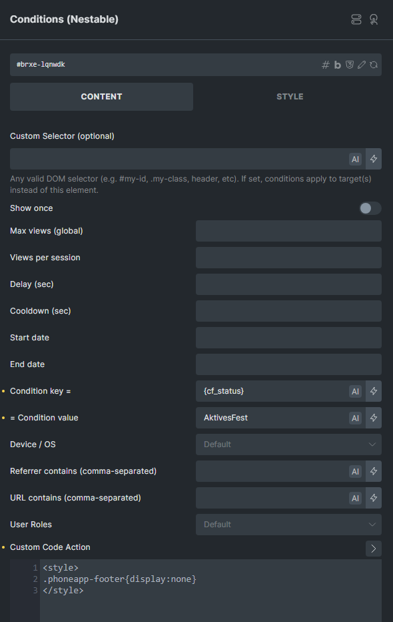
Task: Click the refresh arrows icon in selector bar
Action: point(374,65)
